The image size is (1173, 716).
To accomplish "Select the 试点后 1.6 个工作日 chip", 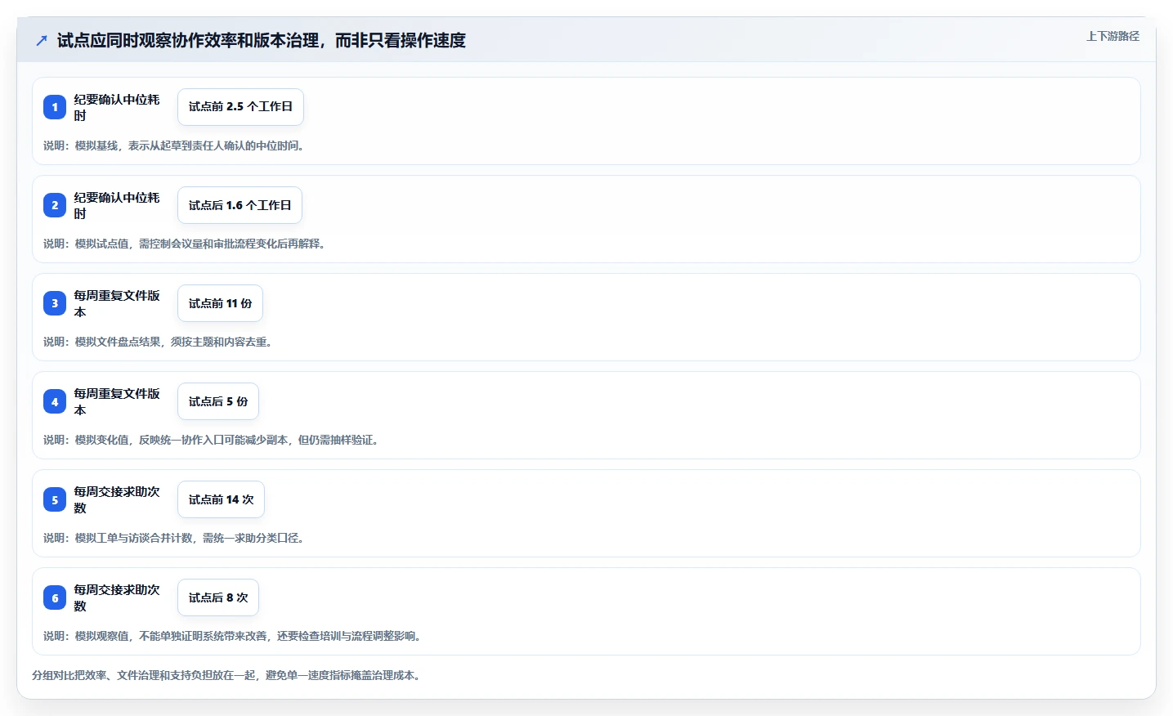I will pyautogui.click(x=240, y=205).
